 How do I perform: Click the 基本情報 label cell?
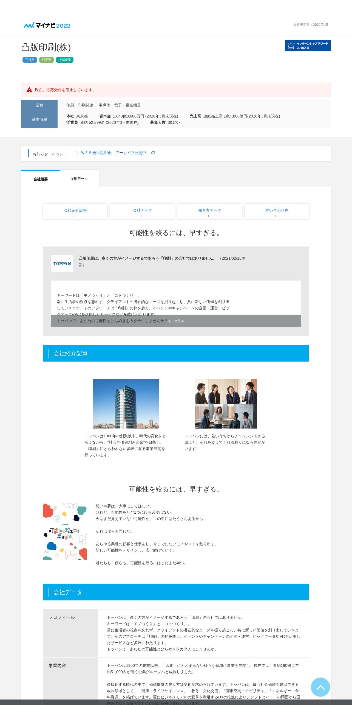[39, 119]
